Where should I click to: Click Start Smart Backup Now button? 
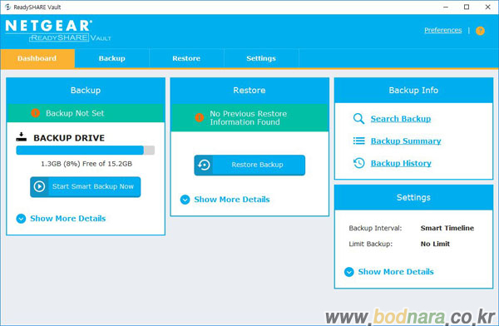pyautogui.click(x=86, y=186)
